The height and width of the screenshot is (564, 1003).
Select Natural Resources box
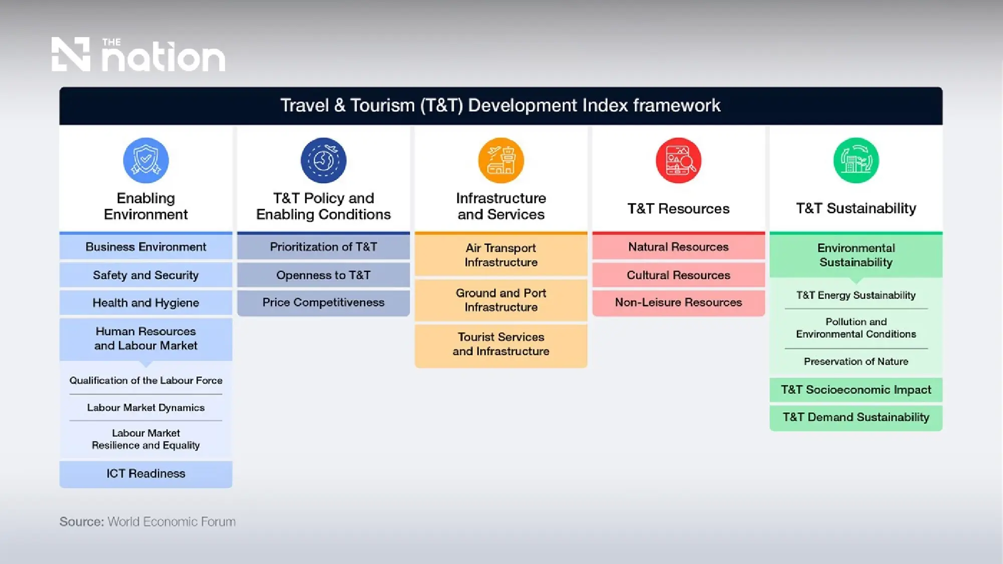coord(679,247)
